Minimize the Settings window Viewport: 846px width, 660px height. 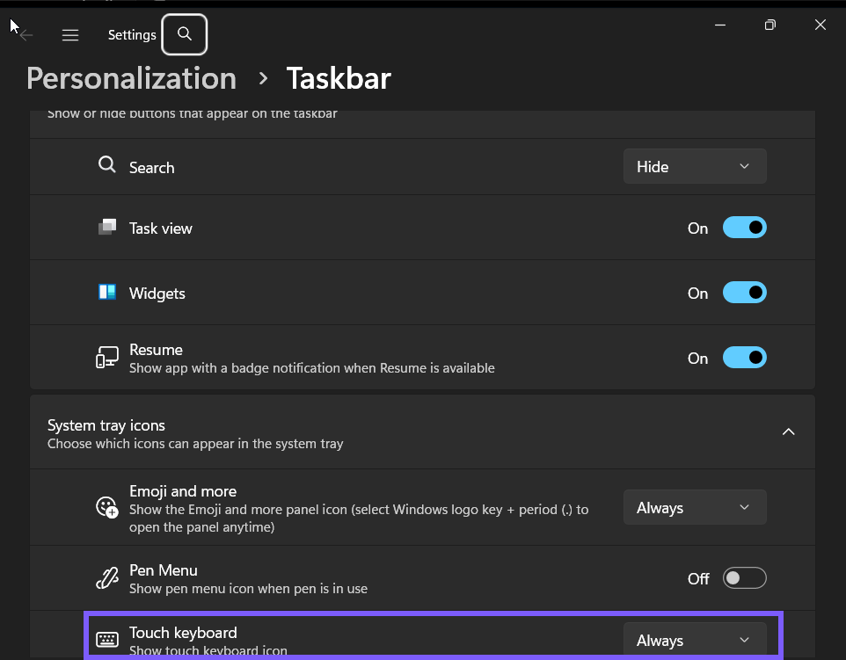pyautogui.click(x=719, y=25)
